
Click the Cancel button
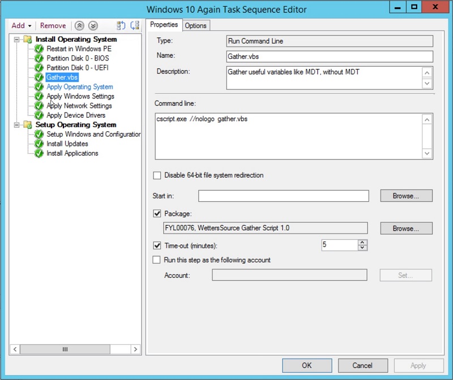point(362,365)
